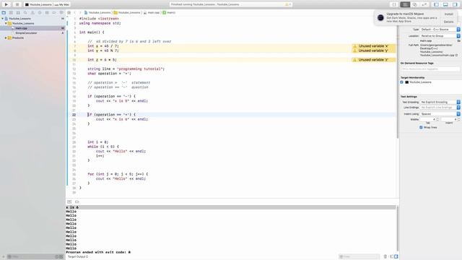
Task: Go forward in editor history
Action: [80, 13]
